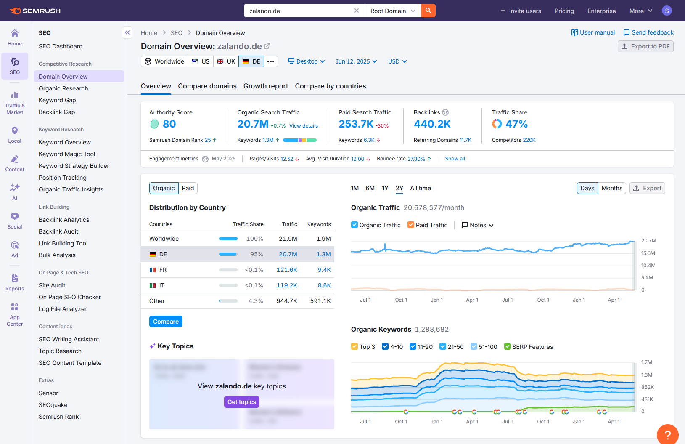The image size is (685, 444).
Task: Select 1Y time range
Action: point(385,188)
